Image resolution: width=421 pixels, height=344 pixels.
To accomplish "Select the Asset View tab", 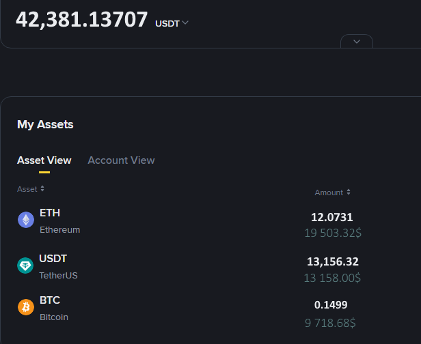I will pyautogui.click(x=44, y=160).
